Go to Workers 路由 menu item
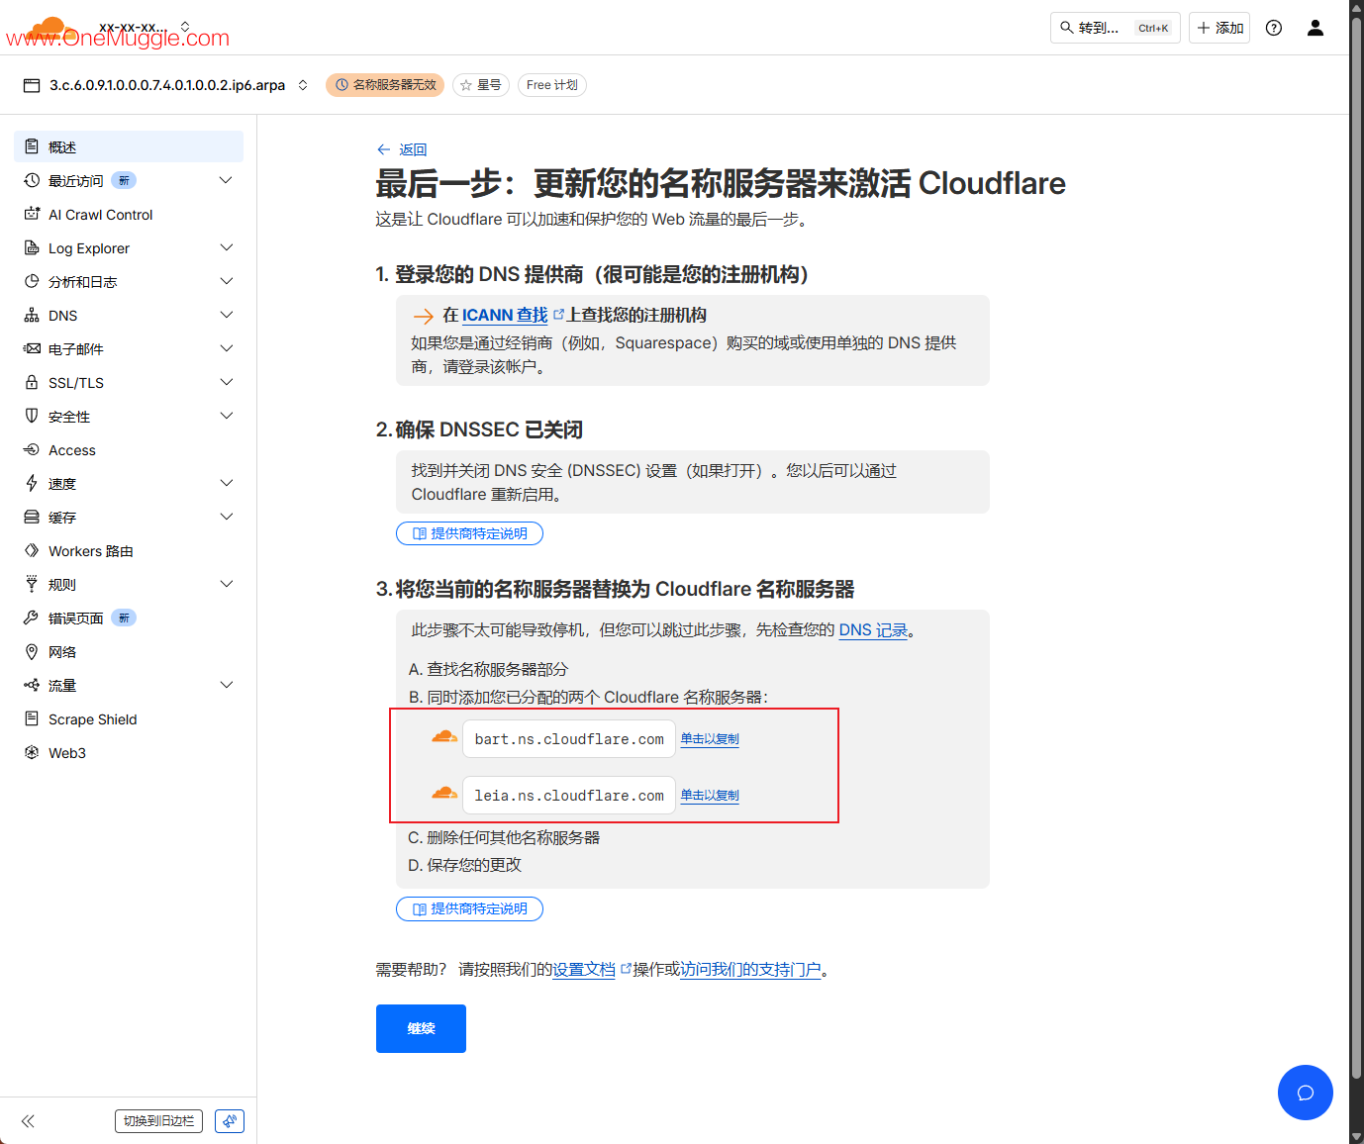1364x1144 pixels. pyautogui.click(x=129, y=550)
